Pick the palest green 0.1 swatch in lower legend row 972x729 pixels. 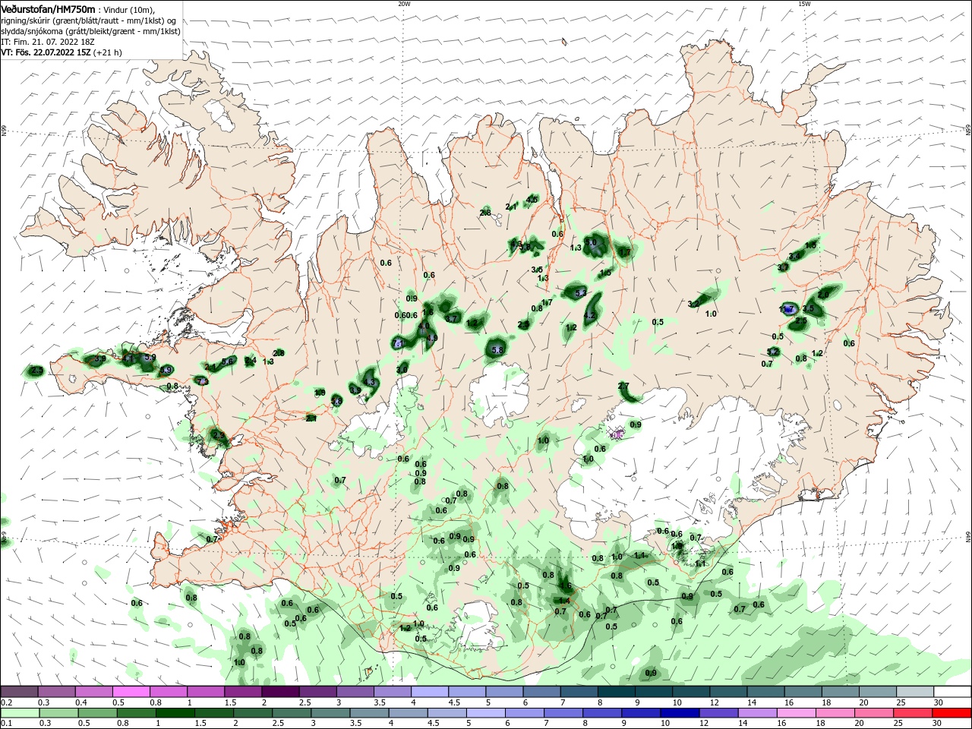[x=19, y=713]
